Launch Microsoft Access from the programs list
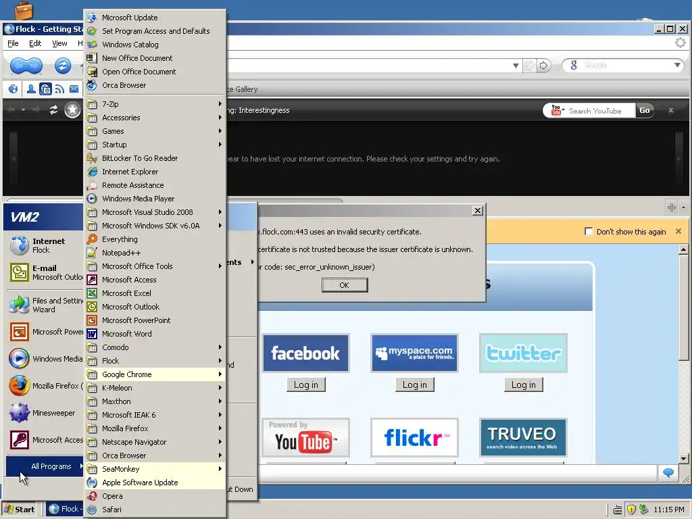The height and width of the screenshot is (519, 692). pyautogui.click(x=155, y=280)
